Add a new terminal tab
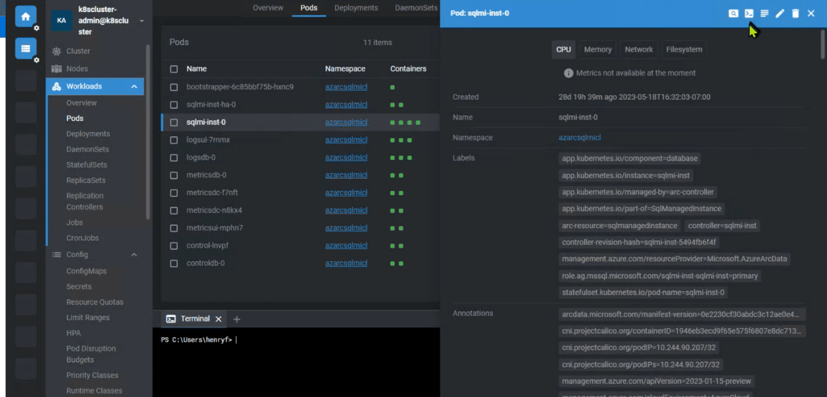This screenshot has height=397, width=827. pyautogui.click(x=237, y=319)
